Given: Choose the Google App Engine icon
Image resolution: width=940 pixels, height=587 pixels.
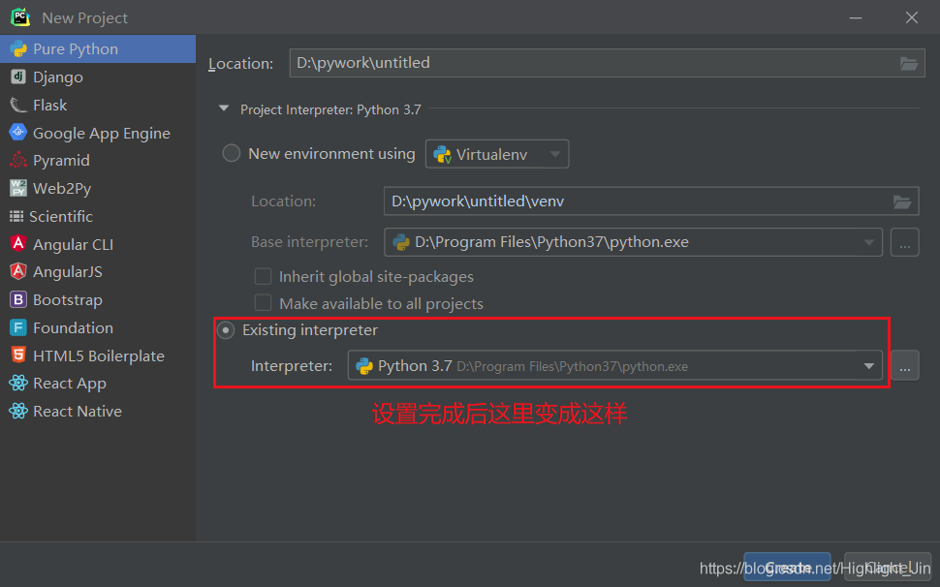Looking at the screenshot, I should pos(17,133).
